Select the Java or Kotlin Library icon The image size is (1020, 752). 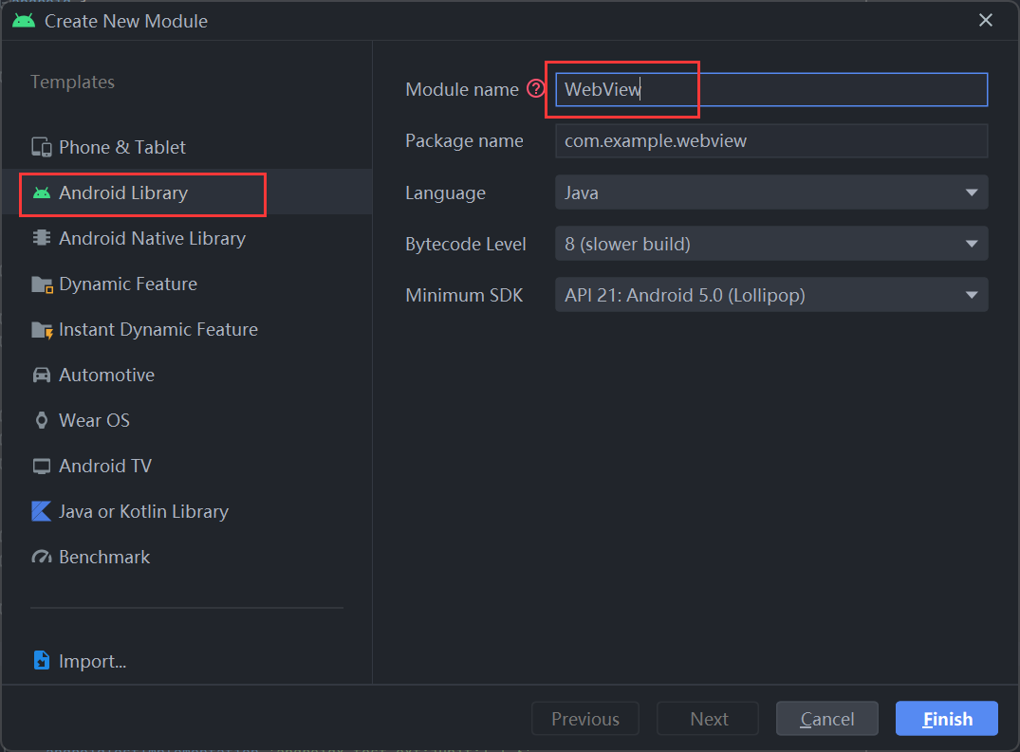click(42, 511)
